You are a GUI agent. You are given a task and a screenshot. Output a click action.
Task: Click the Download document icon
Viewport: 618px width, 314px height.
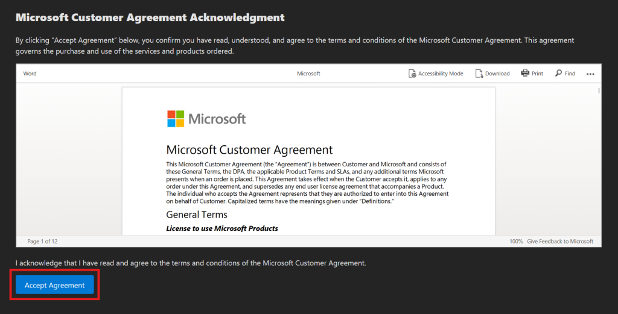coord(479,74)
